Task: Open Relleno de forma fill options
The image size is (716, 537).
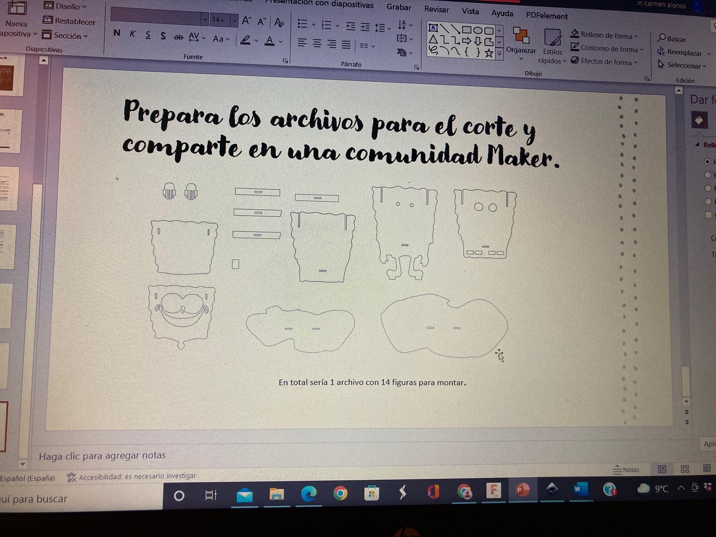Action: pyautogui.click(x=604, y=35)
